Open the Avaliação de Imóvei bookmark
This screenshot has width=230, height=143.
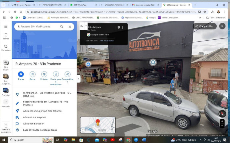(59, 18)
